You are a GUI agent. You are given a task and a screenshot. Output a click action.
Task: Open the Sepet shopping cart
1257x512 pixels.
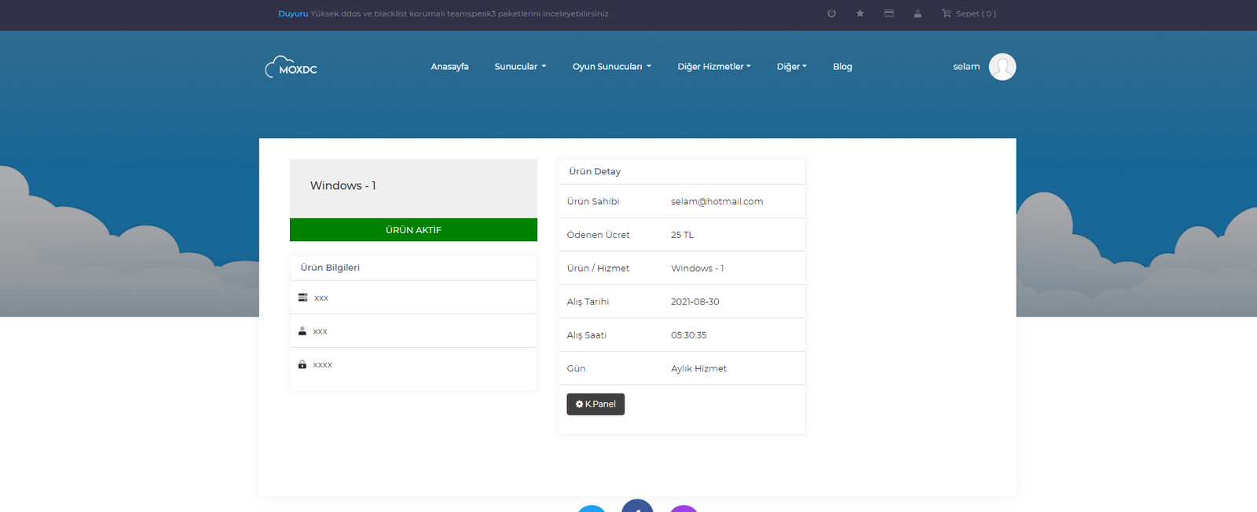[969, 13]
